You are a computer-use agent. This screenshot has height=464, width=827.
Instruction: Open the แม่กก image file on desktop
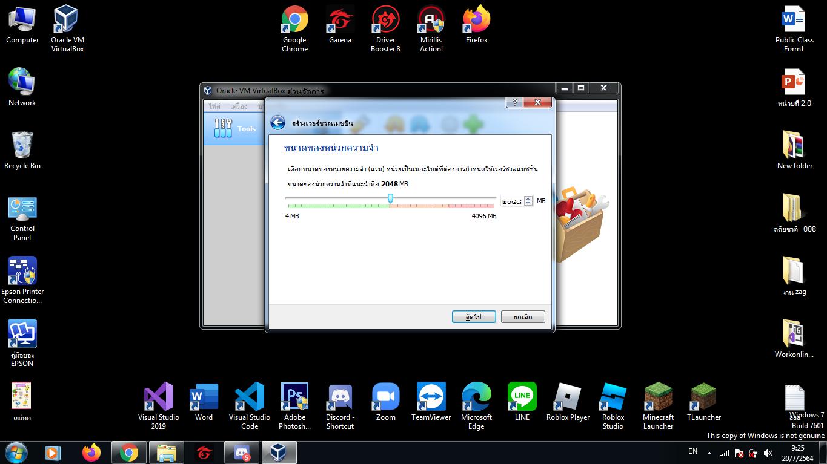point(22,402)
